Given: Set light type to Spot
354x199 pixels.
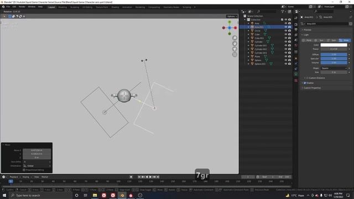Looking at the screenshot, I should pos(332,40).
